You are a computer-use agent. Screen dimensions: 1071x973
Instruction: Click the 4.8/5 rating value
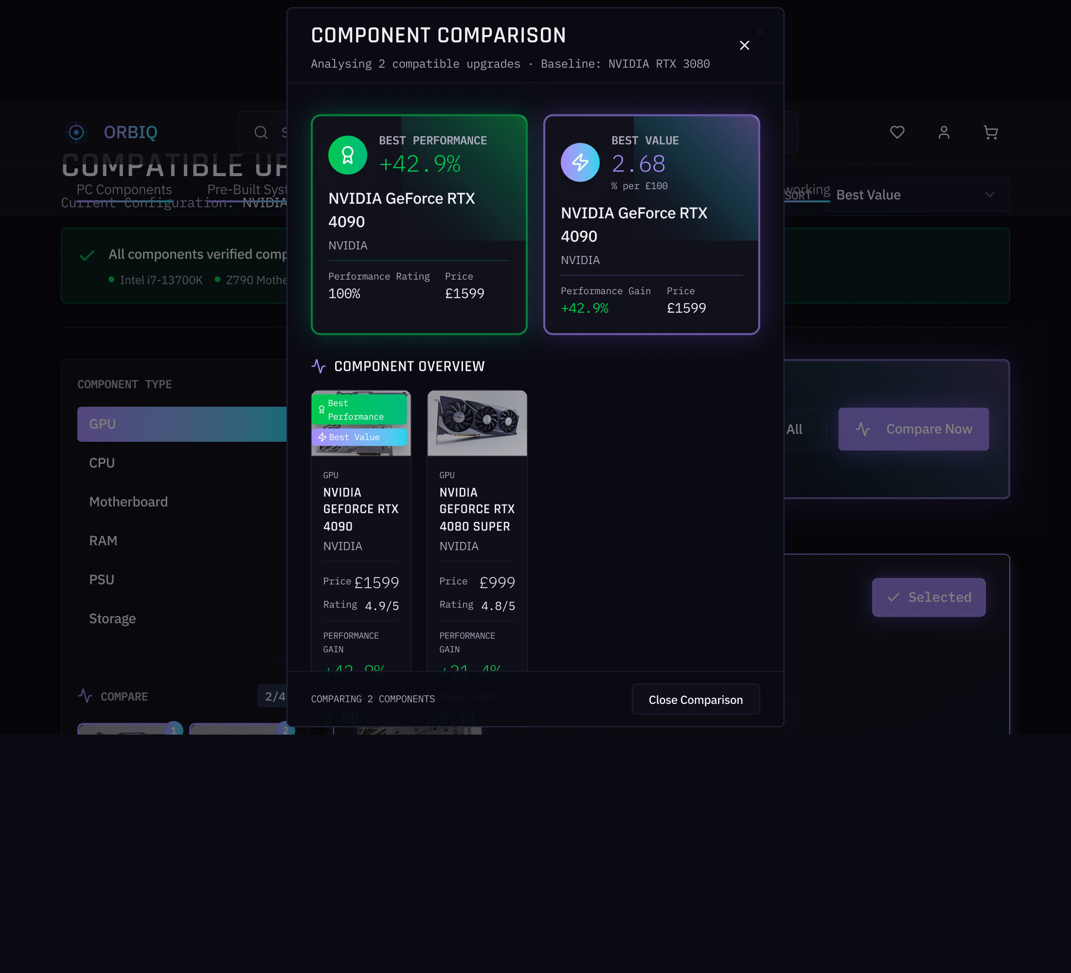499,605
